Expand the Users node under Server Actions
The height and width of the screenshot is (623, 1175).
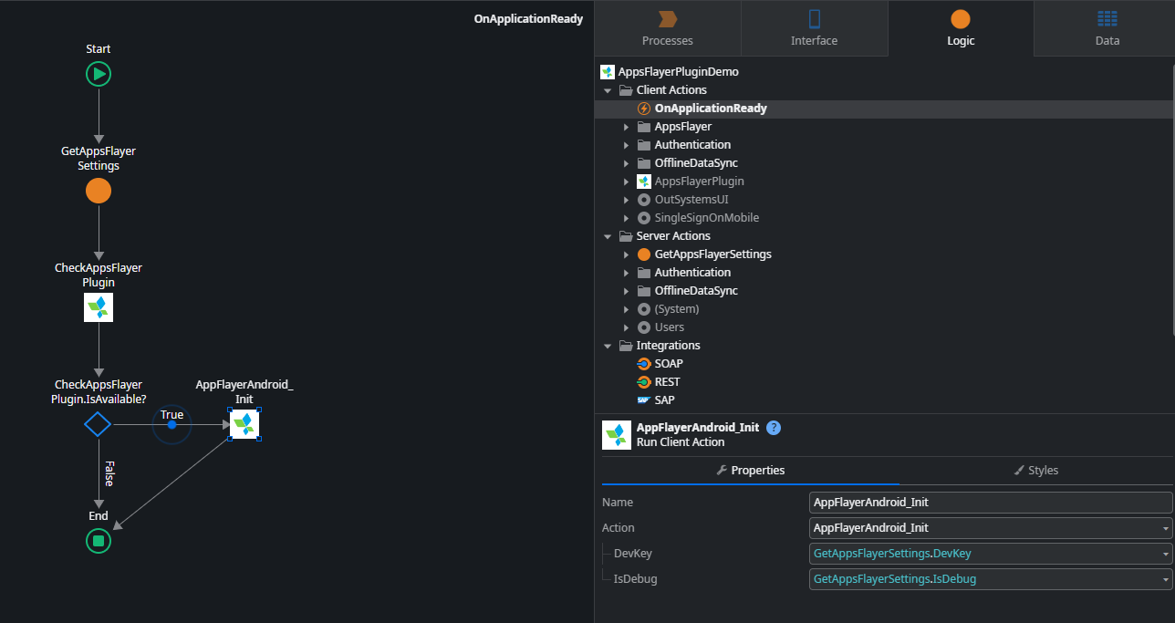pyautogui.click(x=626, y=327)
